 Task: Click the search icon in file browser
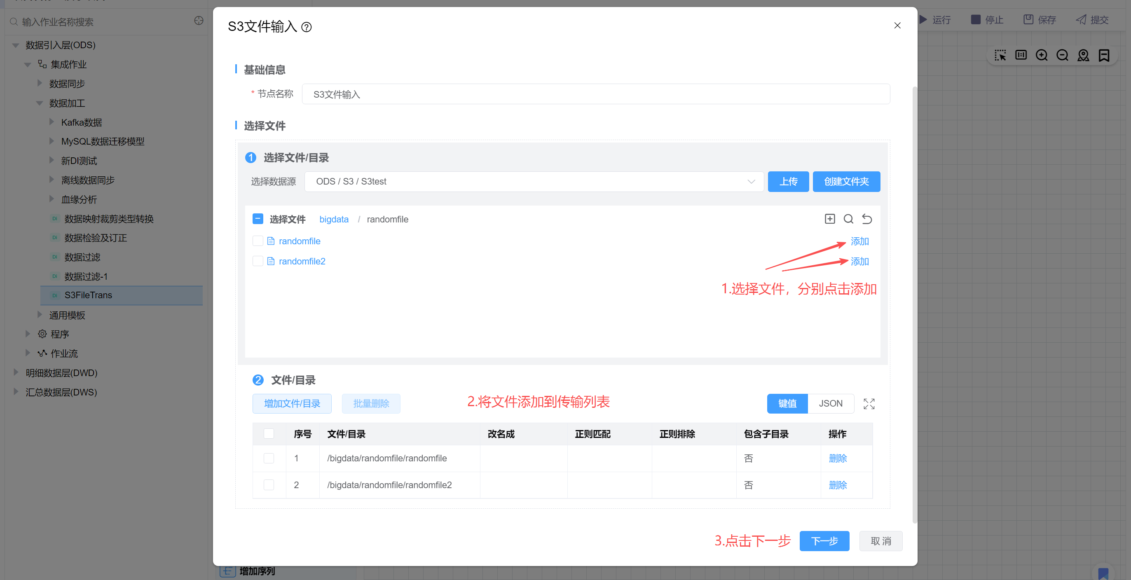[x=848, y=219]
